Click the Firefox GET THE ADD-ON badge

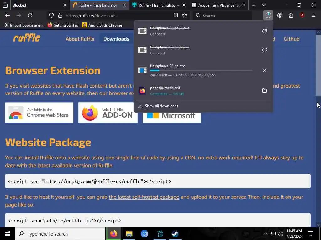pyautogui.click(x=108, y=112)
